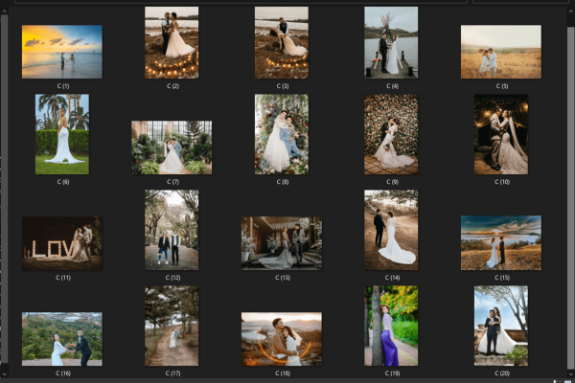
Task: Click the light ring sunset photo C (18)
Action: pos(282,338)
